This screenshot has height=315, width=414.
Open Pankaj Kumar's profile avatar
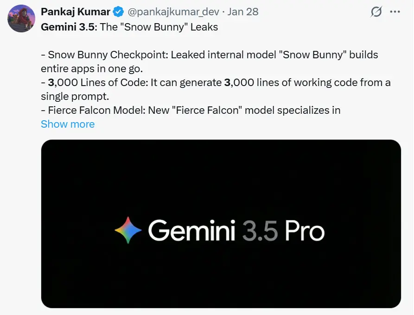21,19
